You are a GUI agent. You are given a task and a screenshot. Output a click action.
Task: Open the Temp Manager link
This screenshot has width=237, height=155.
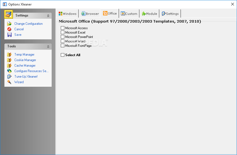point(24,55)
